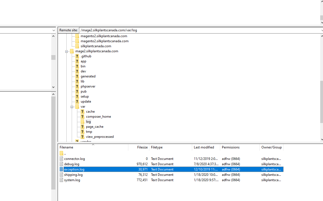Click the folder icon of magento2.silkplantscanada.com
This screenshot has height=201, width=323.
tap(77, 41)
